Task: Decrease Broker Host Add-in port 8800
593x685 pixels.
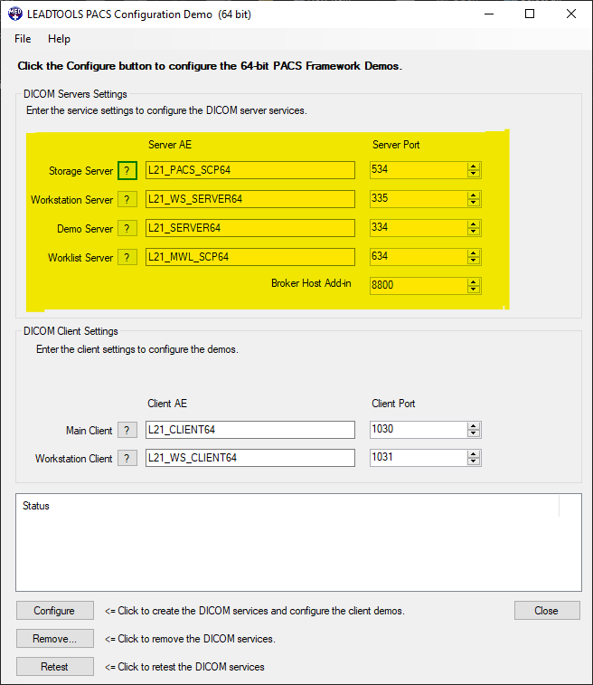Action: tap(474, 290)
